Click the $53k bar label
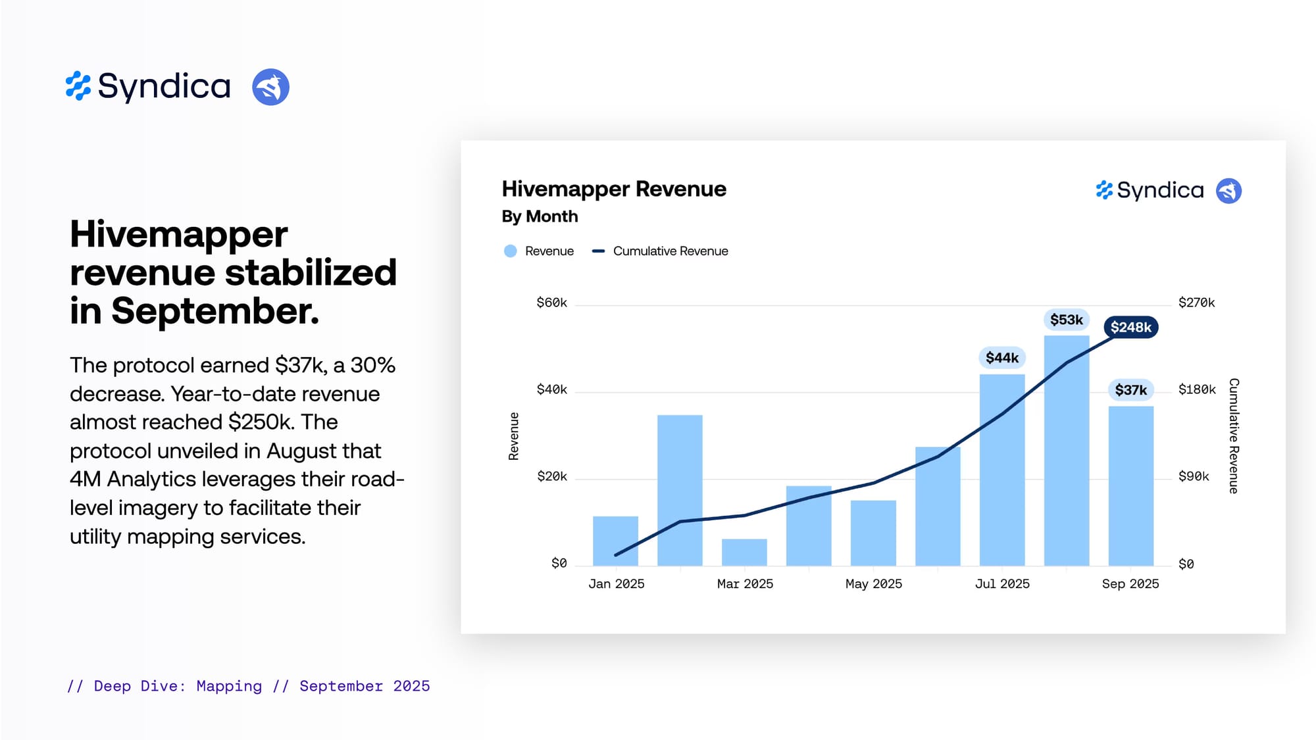Screen dimensions: 1316x740 click(x=1066, y=320)
